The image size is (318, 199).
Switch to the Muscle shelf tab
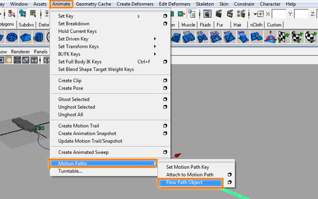coord(188,25)
